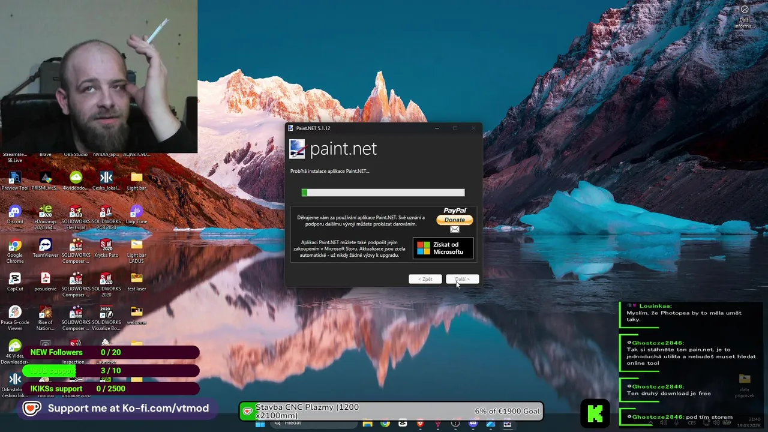Select the welcome folder on desktop
The width and height of the screenshot is (768, 432).
[137, 315]
